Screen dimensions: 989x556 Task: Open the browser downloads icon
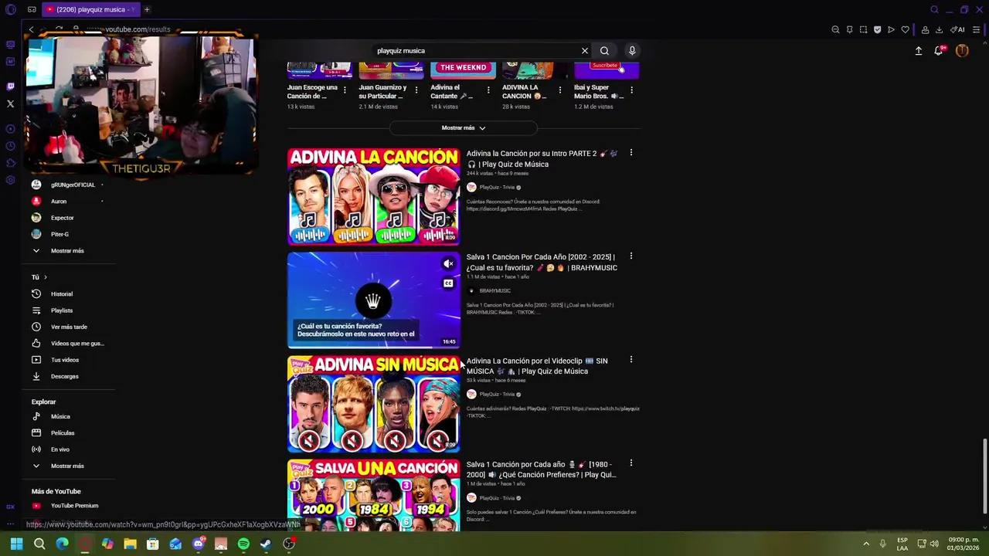point(939,29)
